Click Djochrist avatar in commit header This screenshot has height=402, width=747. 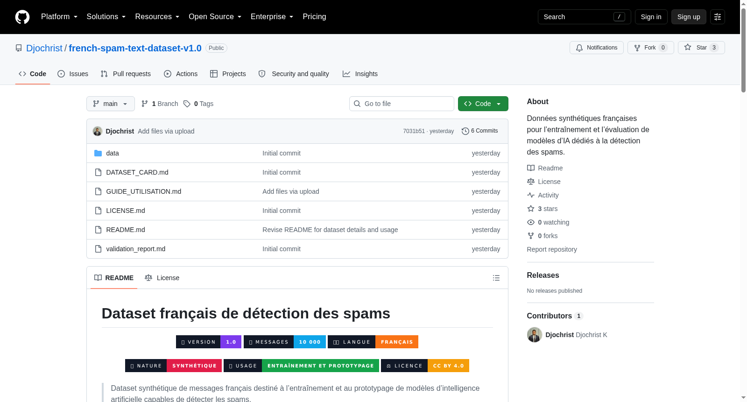point(98,131)
